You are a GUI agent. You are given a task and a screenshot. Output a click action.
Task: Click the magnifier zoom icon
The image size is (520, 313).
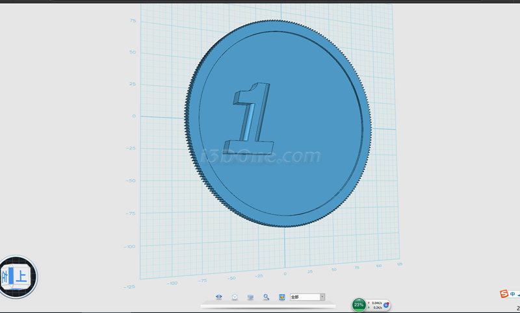[266, 297]
